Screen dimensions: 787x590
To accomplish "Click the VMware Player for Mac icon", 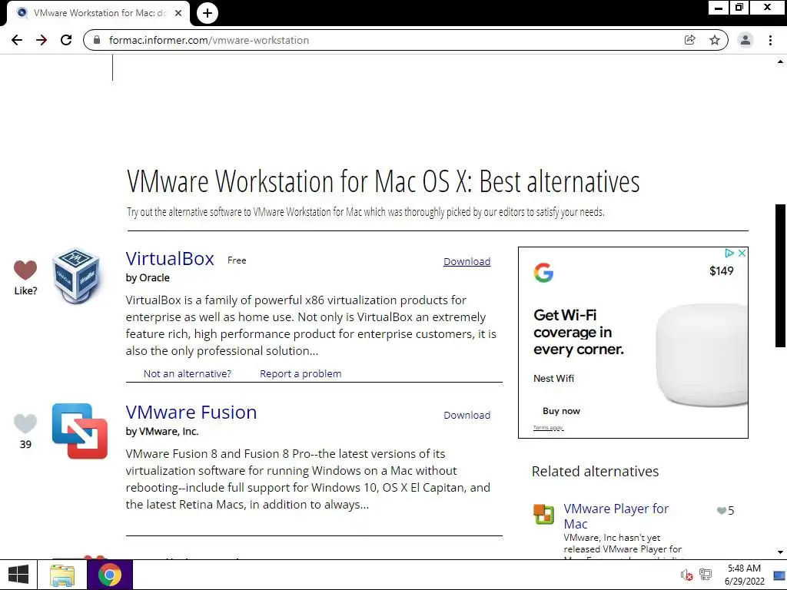I will 543,514.
